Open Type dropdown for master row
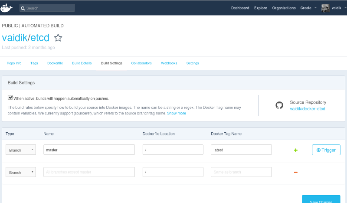Image resolution: width=347 pixels, height=203 pixels. (21, 150)
